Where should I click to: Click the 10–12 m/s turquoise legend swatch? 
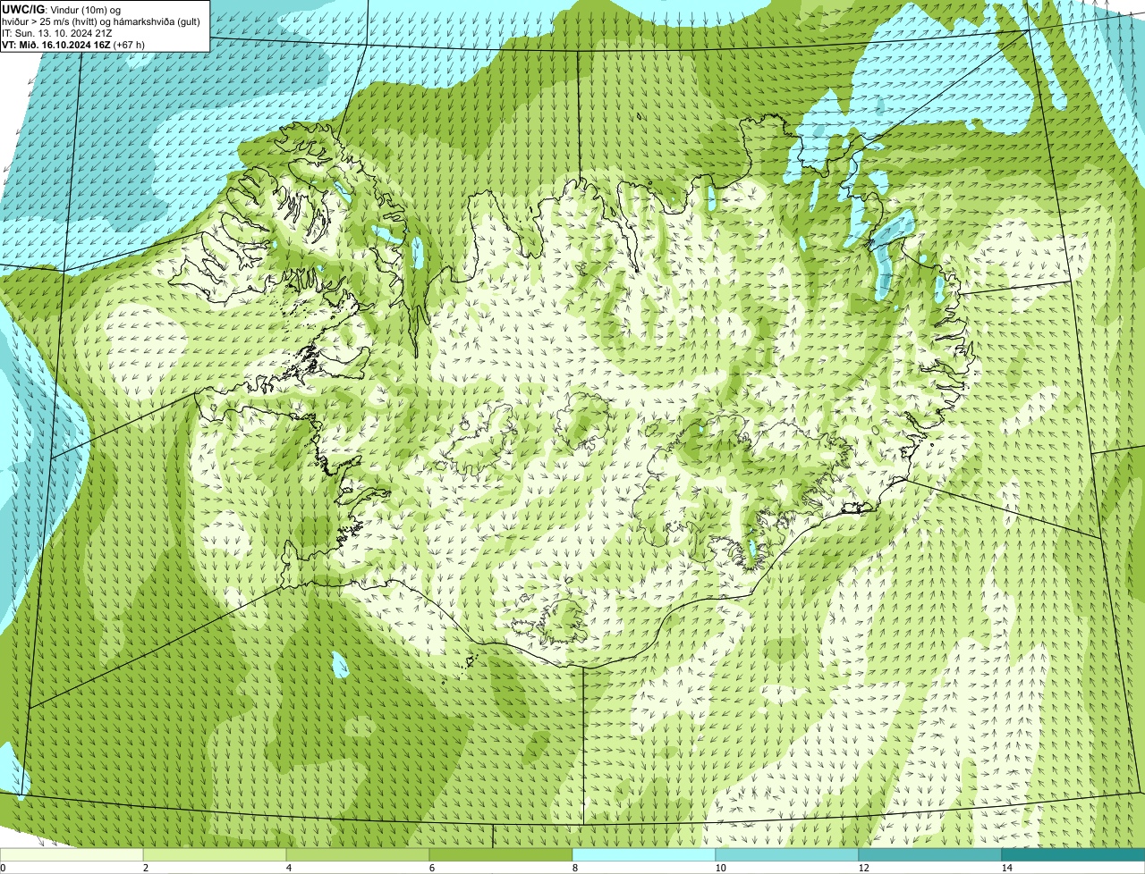pos(787,855)
